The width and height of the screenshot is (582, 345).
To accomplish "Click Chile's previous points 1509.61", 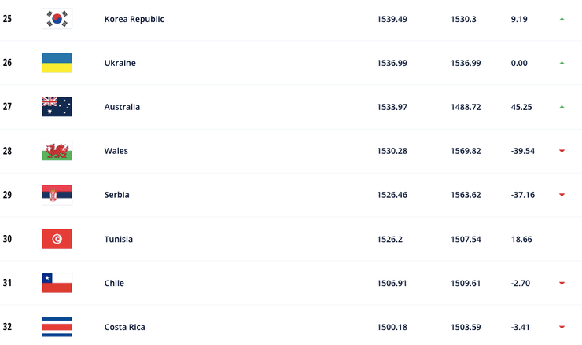I will pyautogui.click(x=464, y=283).
